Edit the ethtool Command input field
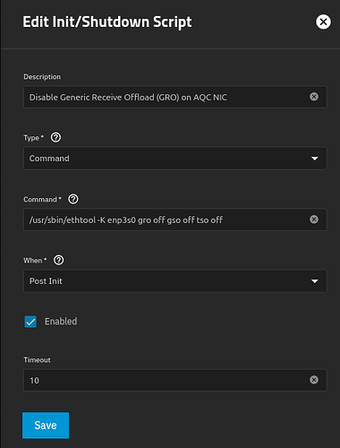 coord(175,220)
